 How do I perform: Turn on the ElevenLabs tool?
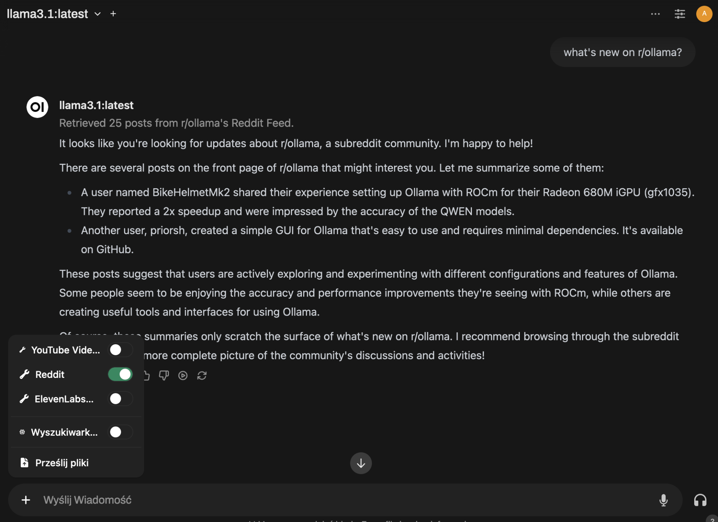point(120,399)
